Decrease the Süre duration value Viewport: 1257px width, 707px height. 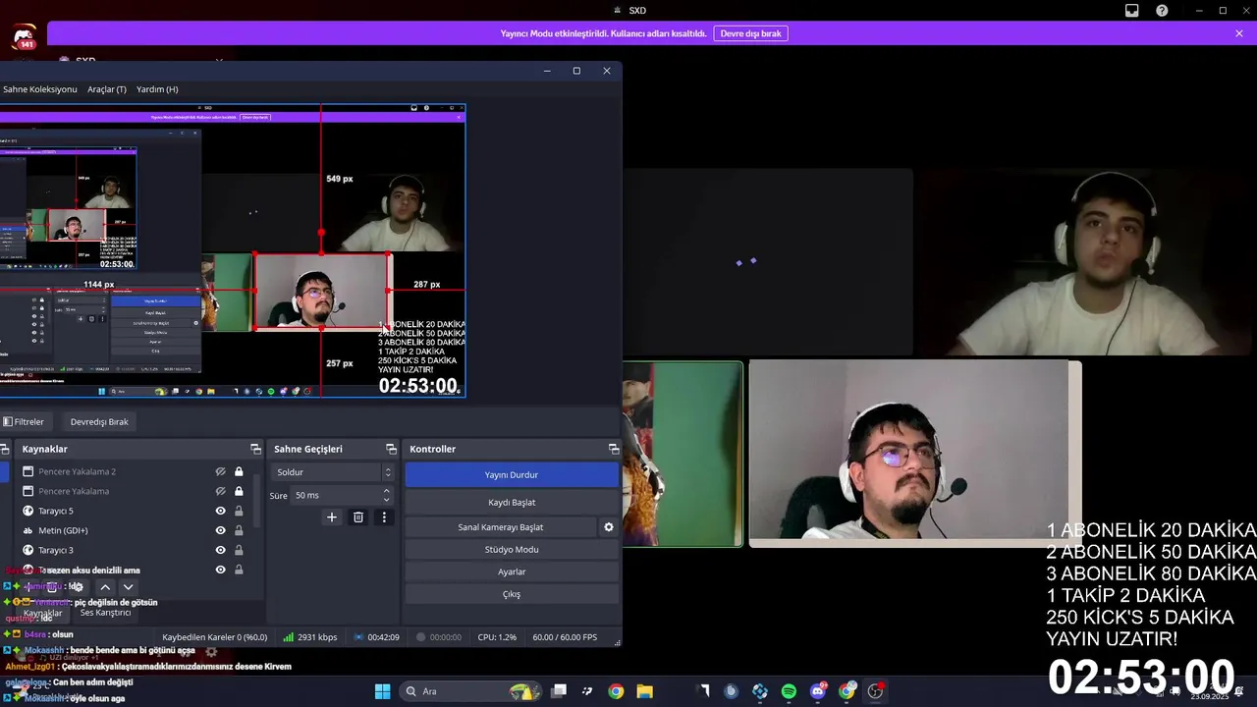[387, 500]
